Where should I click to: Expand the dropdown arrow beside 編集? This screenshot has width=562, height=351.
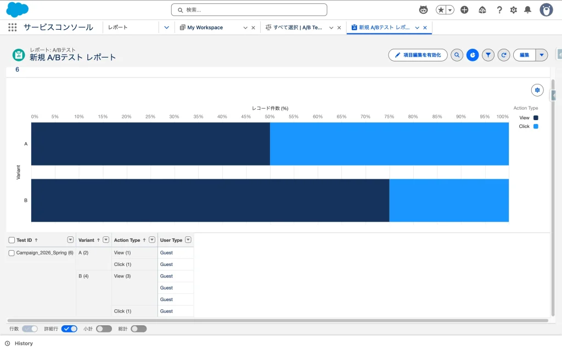point(542,55)
